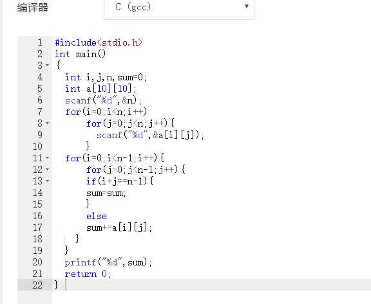Click the return 0; line

tap(88, 274)
